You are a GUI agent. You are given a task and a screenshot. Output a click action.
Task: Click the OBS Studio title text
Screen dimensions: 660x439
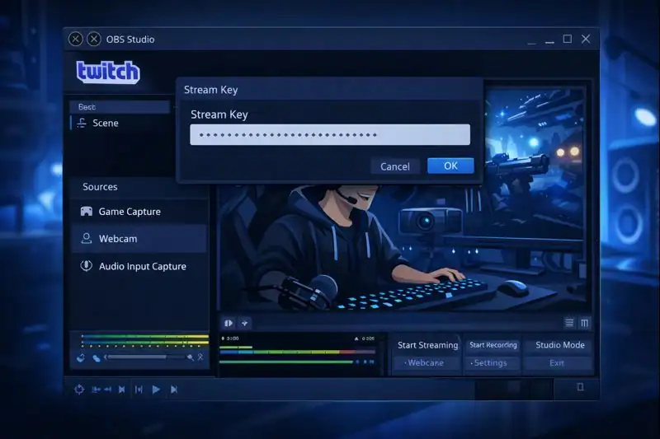130,40
